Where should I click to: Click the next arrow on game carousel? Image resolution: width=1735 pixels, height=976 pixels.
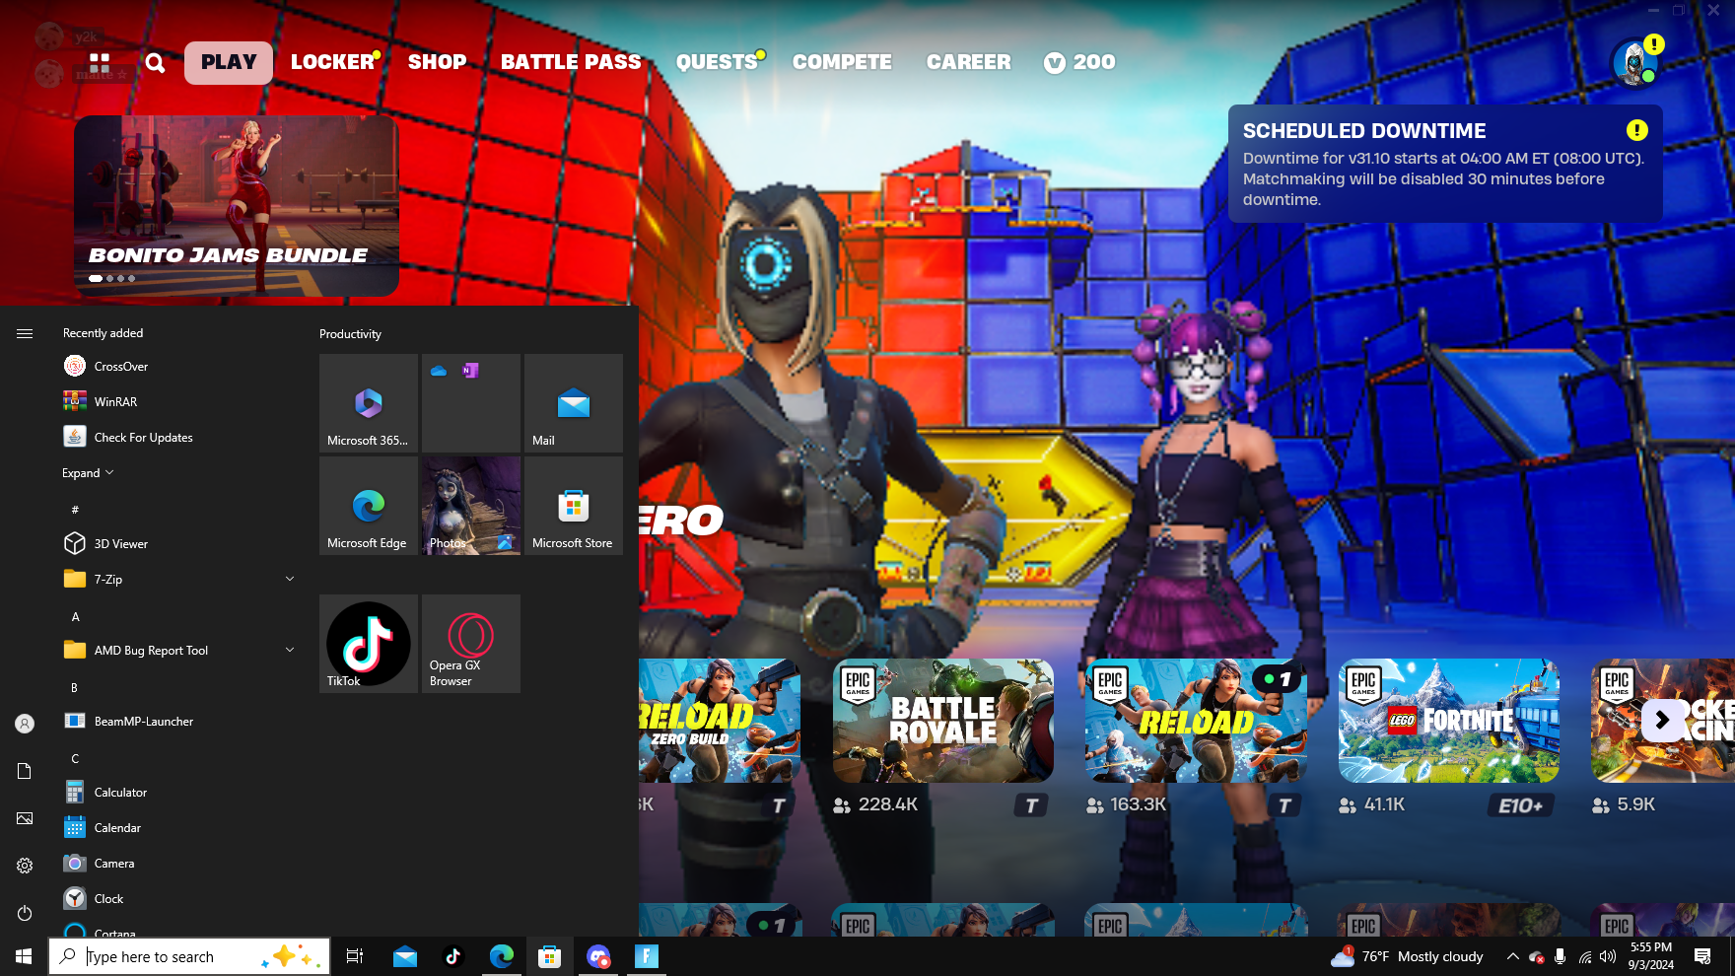click(x=1662, y=721)
